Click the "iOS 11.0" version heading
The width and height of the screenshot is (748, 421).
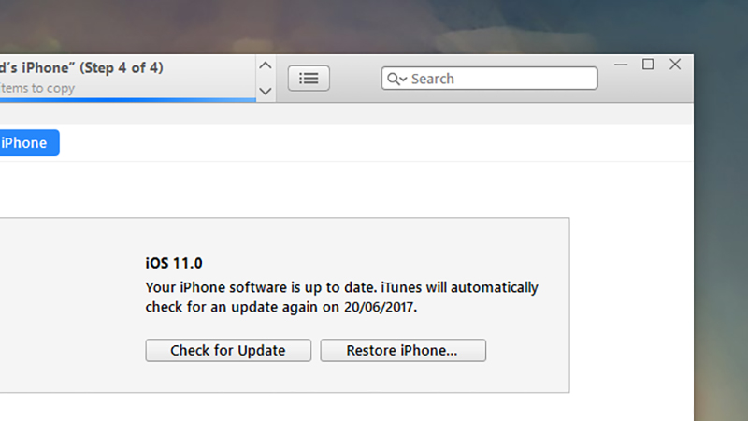point(174,263)
